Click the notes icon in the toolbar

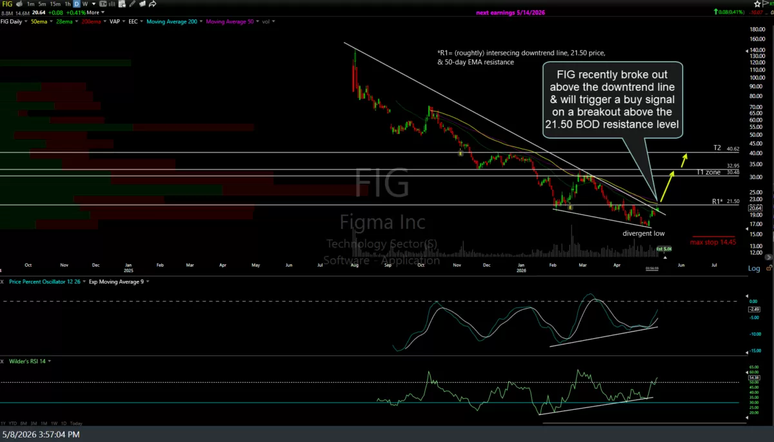[x=142, y=4]
